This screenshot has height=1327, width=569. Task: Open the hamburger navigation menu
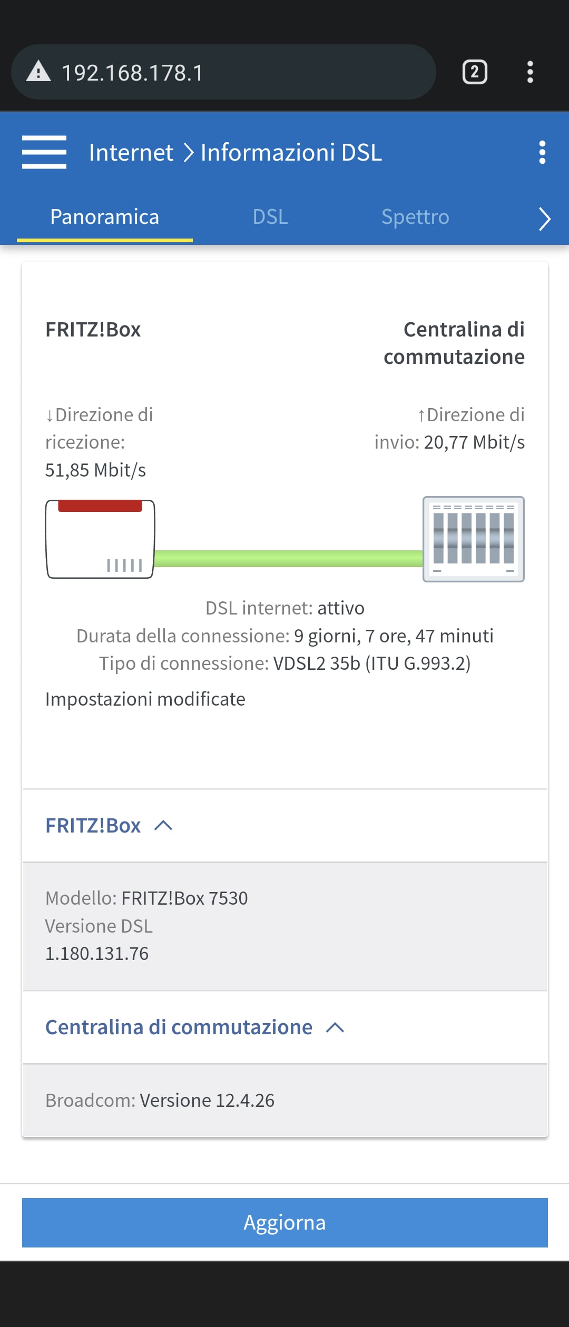(44, 152)
